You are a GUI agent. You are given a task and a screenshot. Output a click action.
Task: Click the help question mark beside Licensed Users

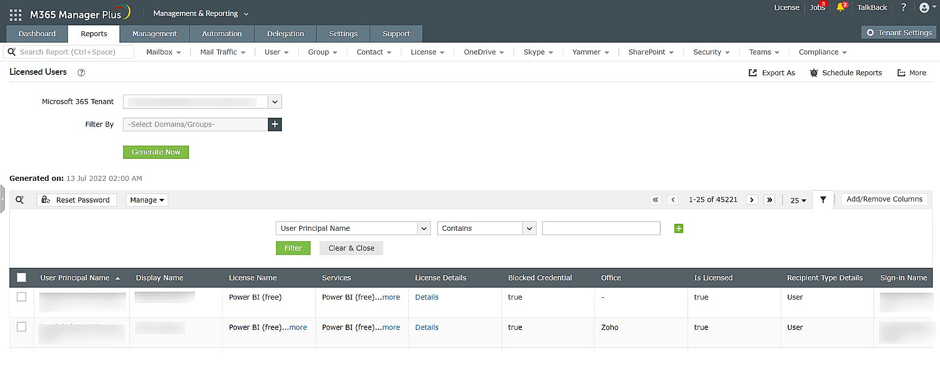81,72
